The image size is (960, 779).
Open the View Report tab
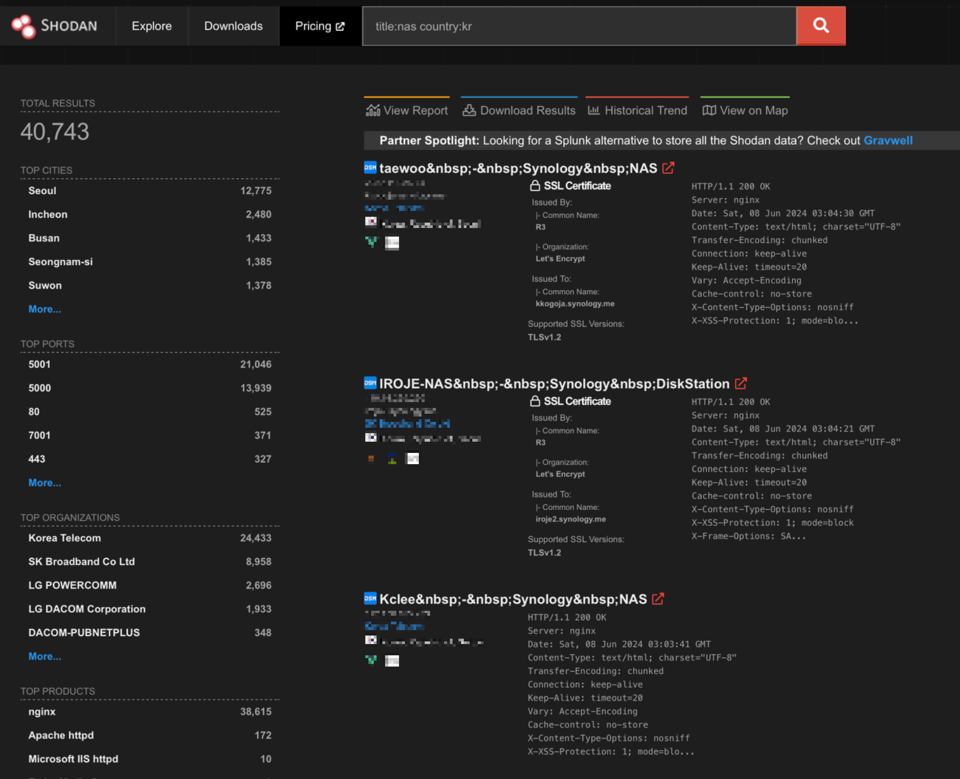[x=407, y=110]
